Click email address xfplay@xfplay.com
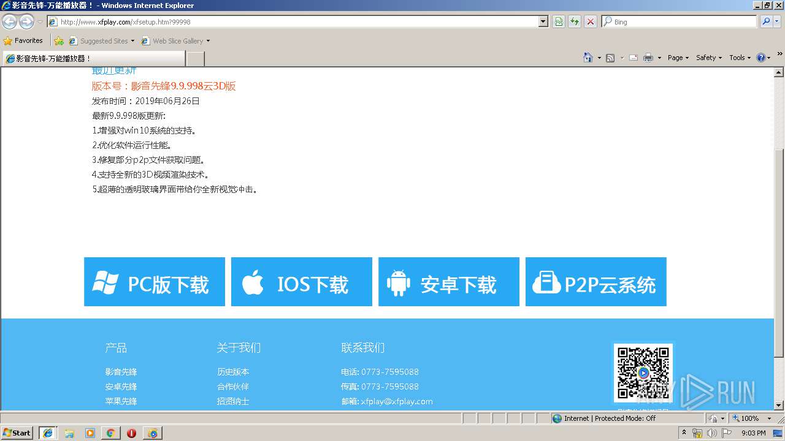Image resolution: width=785 pixels, height=441 pixels. coord(397,401)
